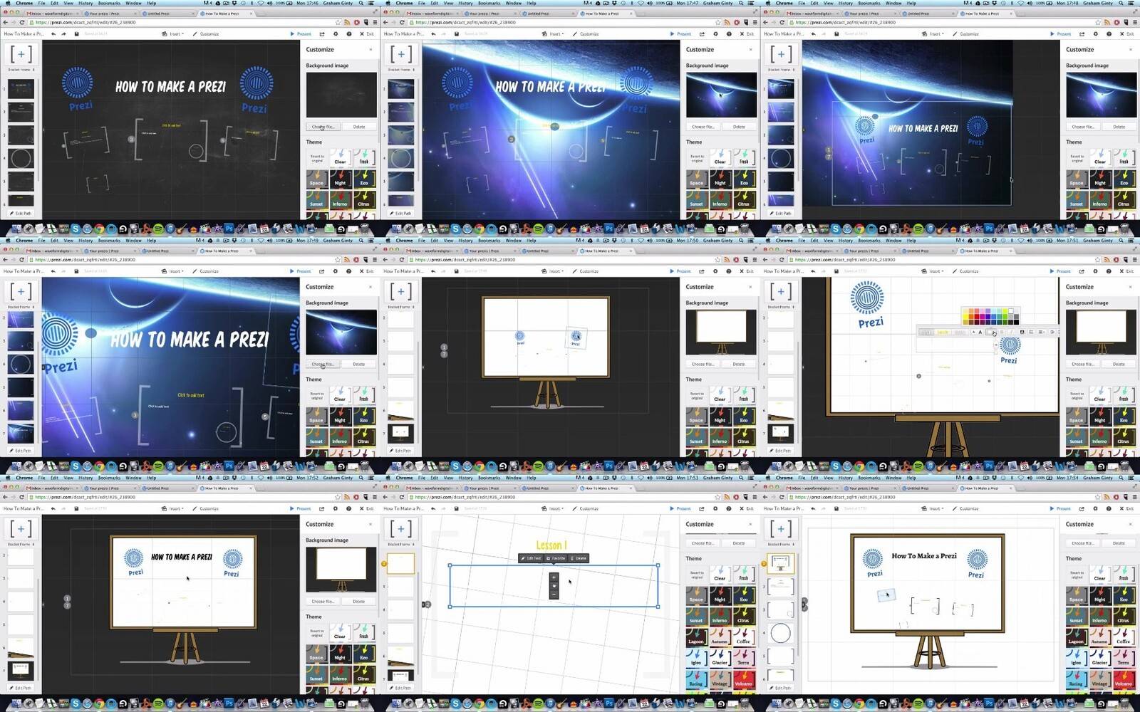This screenshot has height=712, width=1140.
Task: Apply the Volcano theme in the 17:53 screenshot
Action: tap(743, 681)
